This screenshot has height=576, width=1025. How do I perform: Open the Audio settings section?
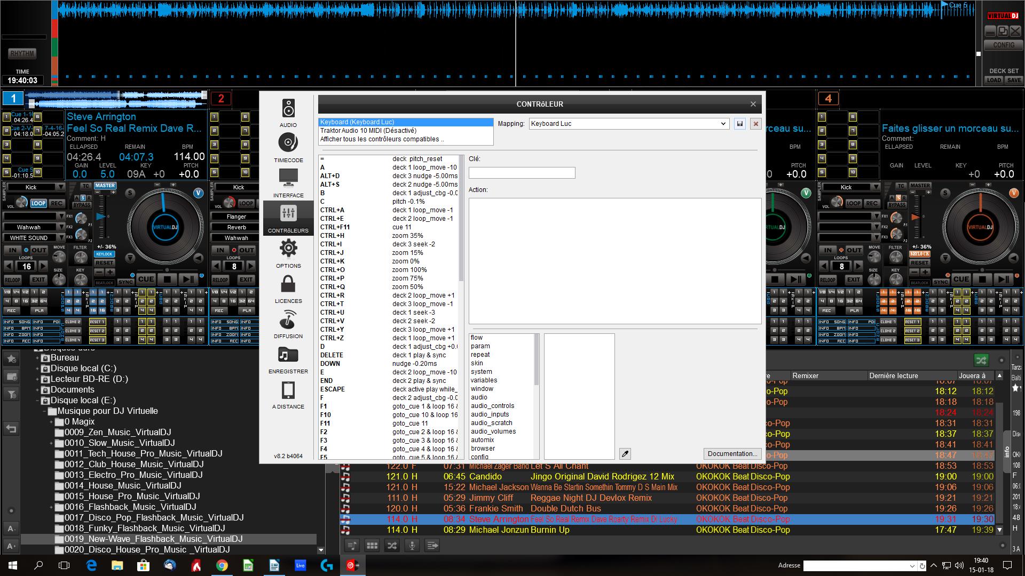click(288, 113)
